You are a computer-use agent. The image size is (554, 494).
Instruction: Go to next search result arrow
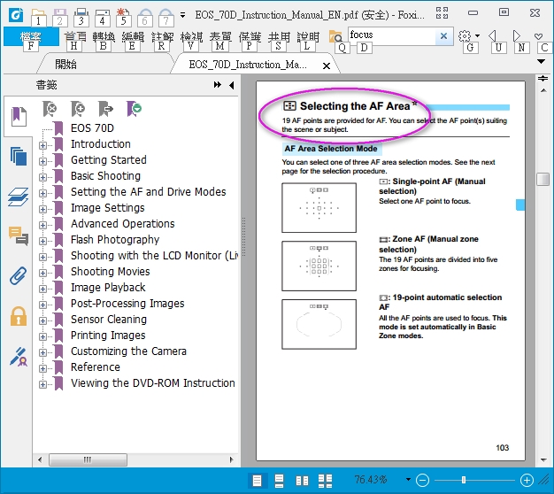(517, 35)
